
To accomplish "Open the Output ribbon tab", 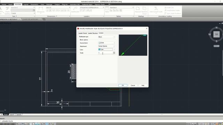I will pos(57,5).
